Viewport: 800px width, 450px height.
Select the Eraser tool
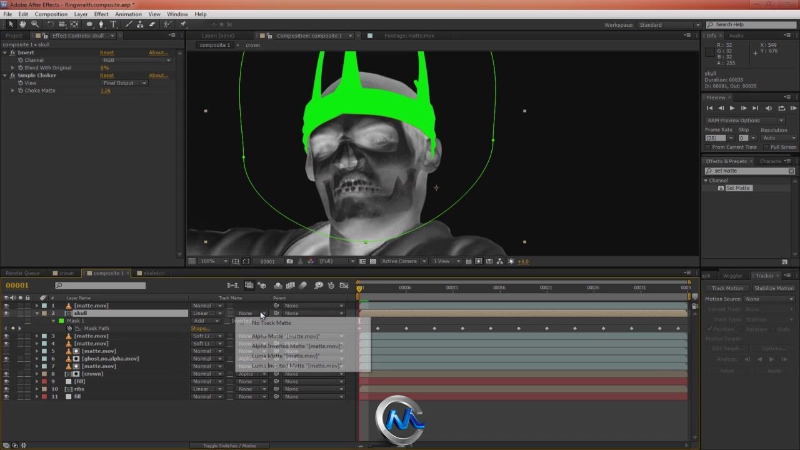pyautogui.click(x=152, y=24)
